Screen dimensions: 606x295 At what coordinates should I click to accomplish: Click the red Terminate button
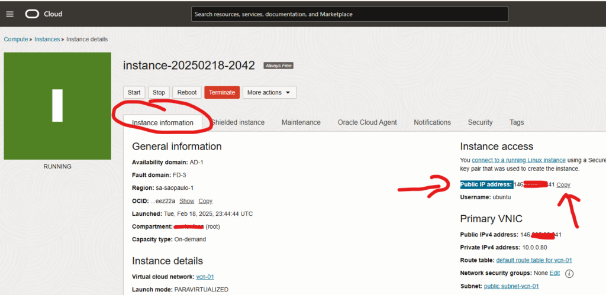click(223, 92)
